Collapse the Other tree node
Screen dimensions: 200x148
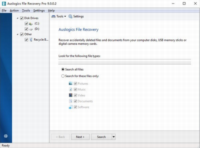point(18,34)
